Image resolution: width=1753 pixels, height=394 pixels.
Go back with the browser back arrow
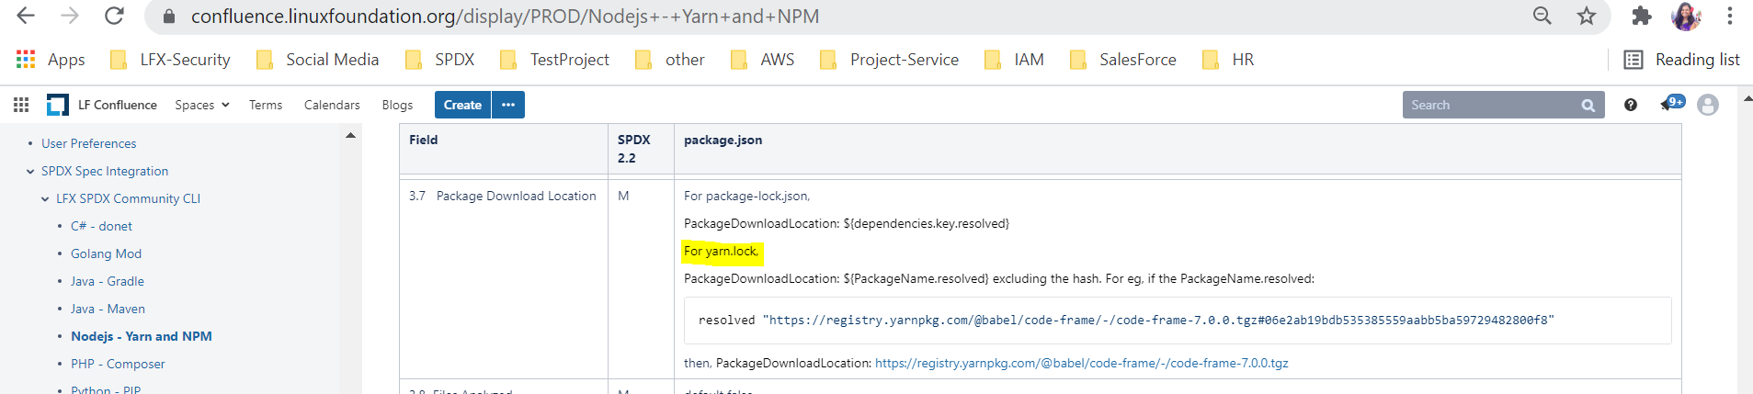[26, 16]
